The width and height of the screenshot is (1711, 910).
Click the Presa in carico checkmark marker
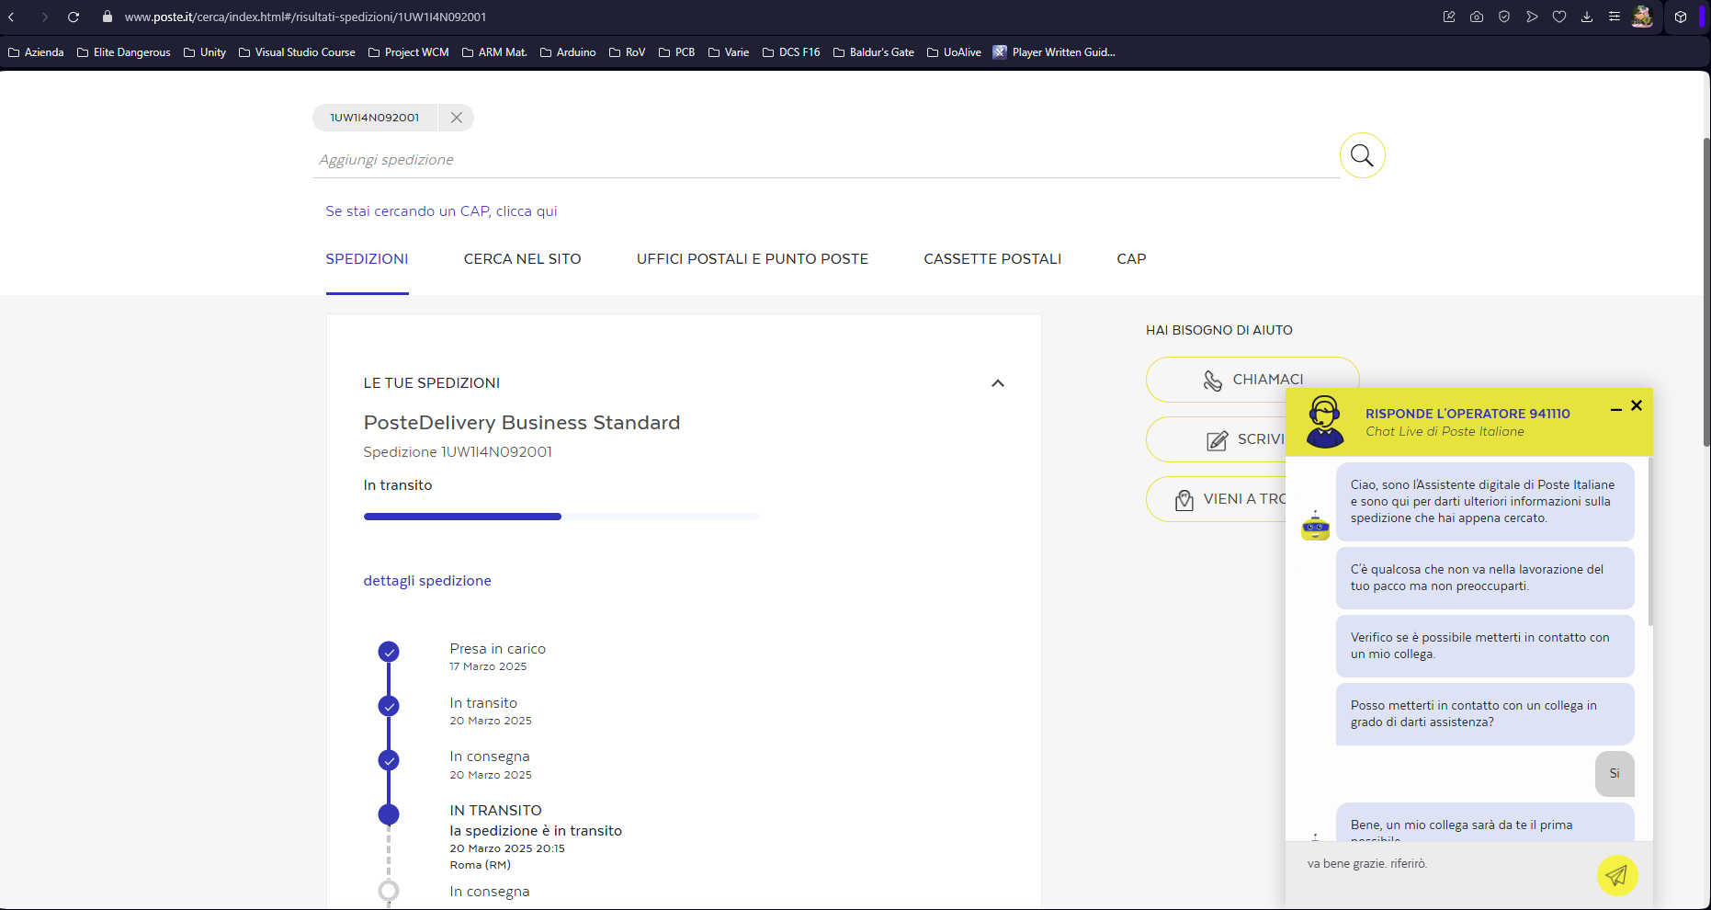pyautogui.click(x=389, y=652)
